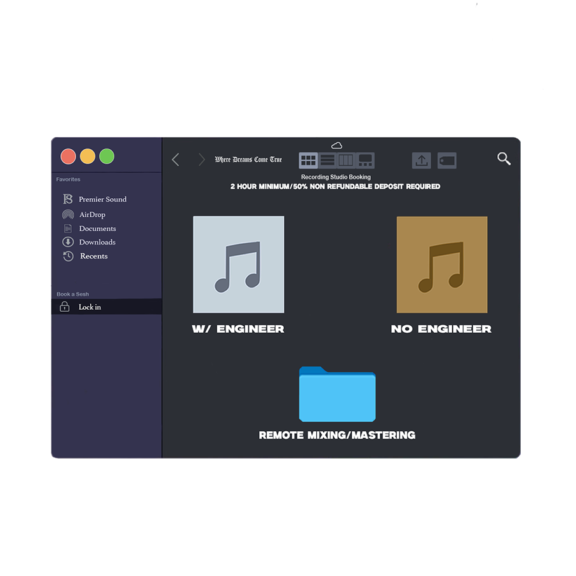Switch to column view

(x=345, y=161)
